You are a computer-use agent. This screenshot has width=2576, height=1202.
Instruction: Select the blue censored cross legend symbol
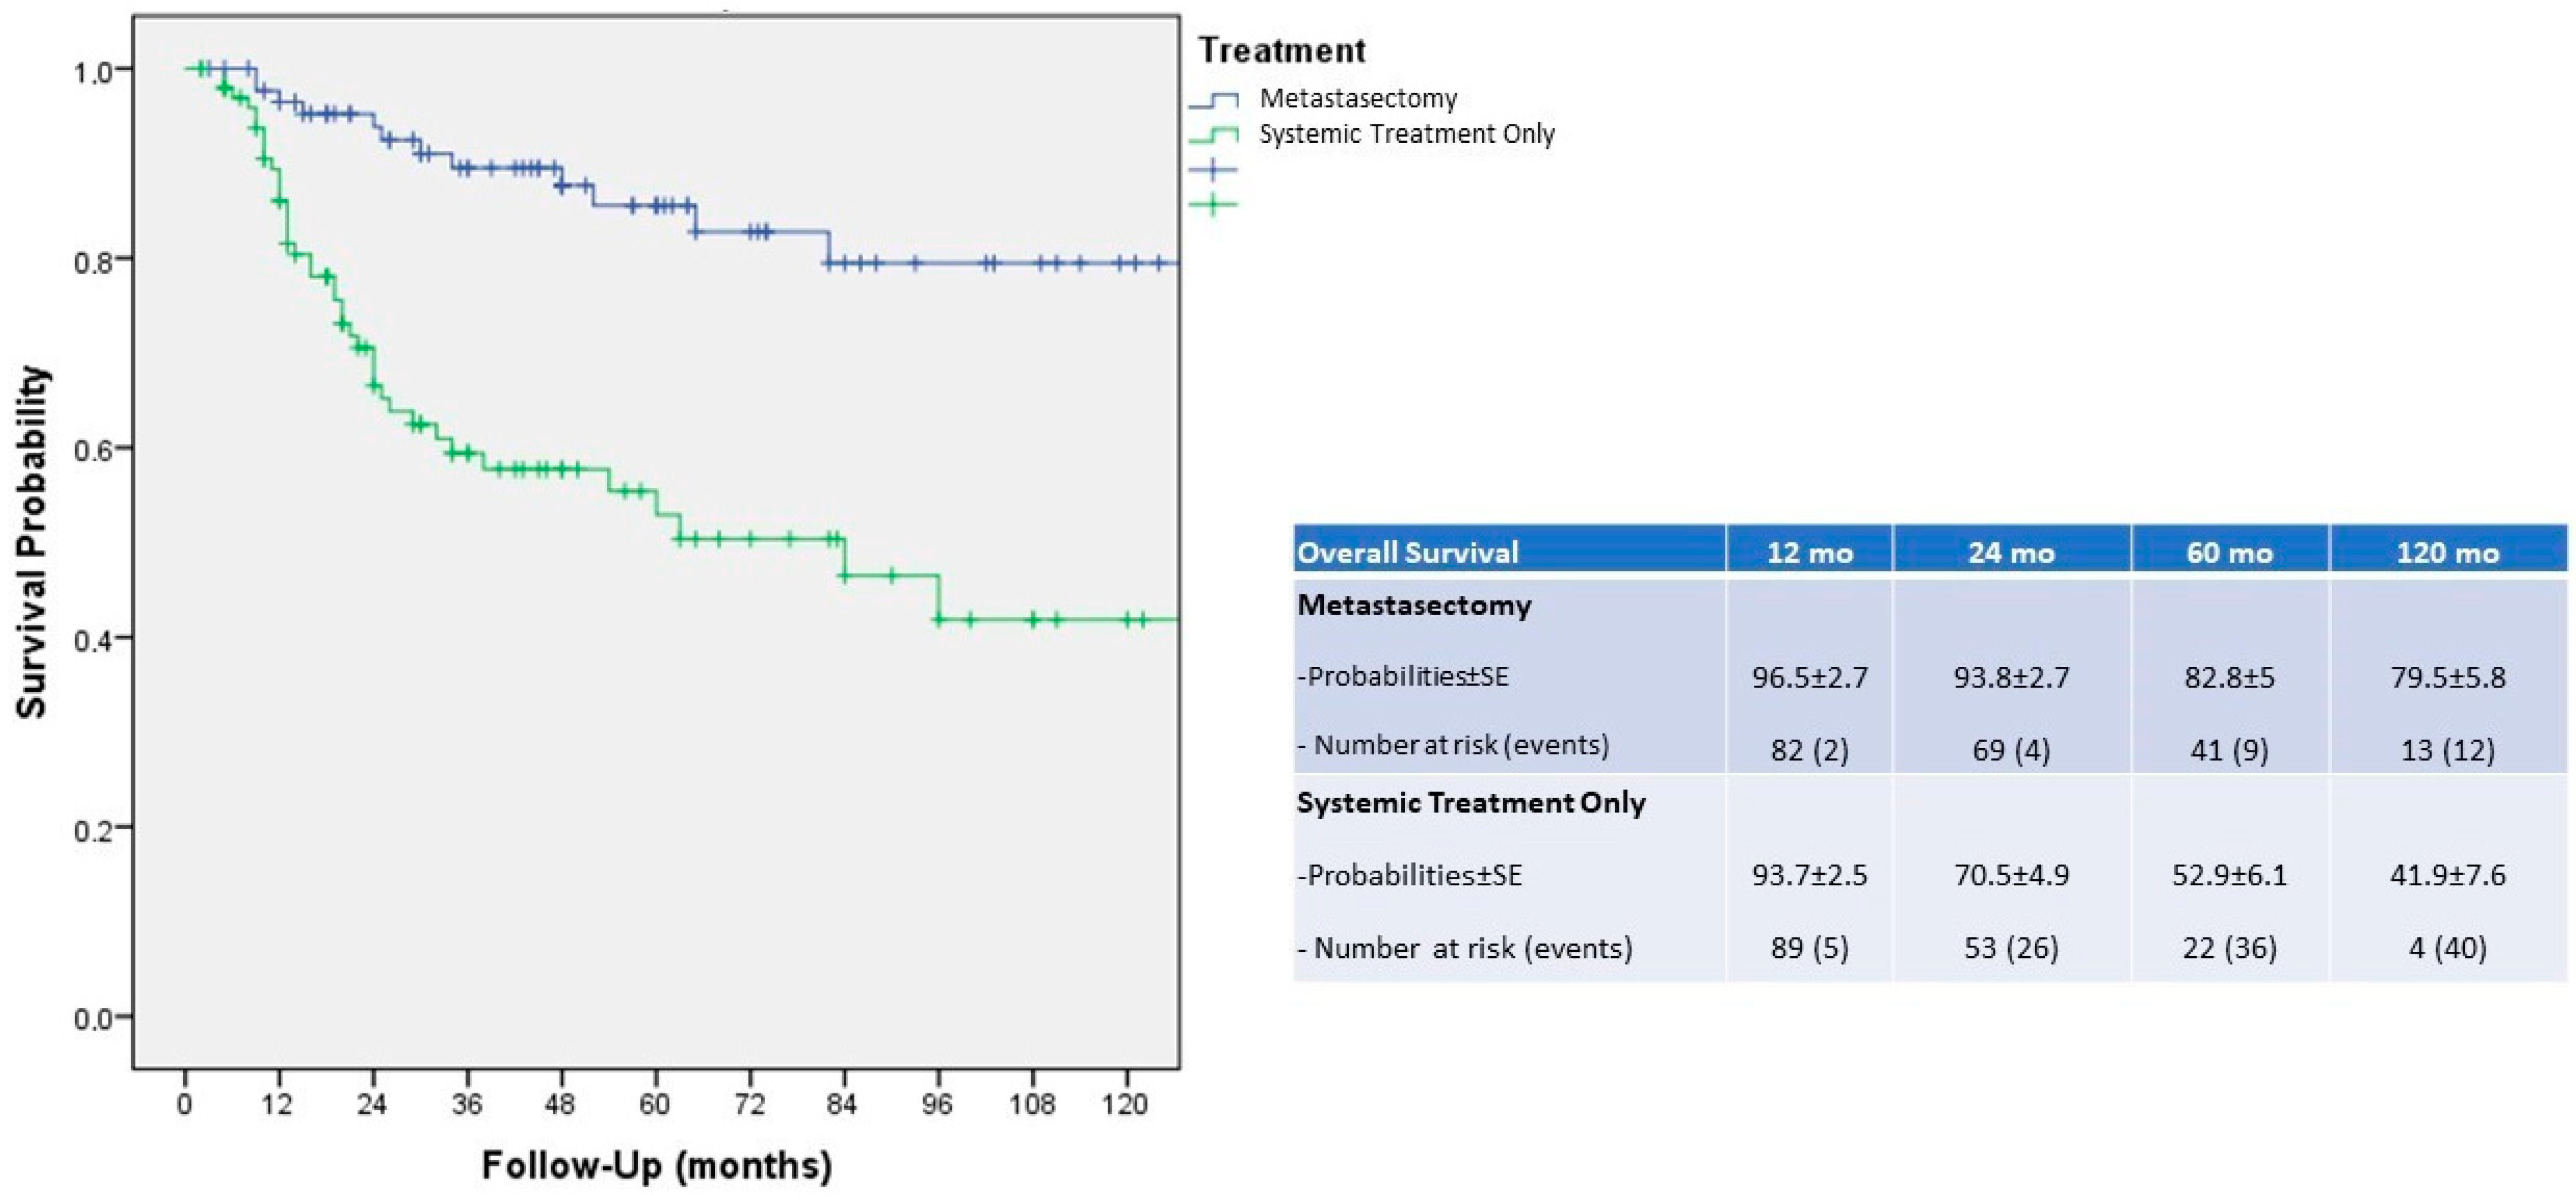pos(1213,169)
